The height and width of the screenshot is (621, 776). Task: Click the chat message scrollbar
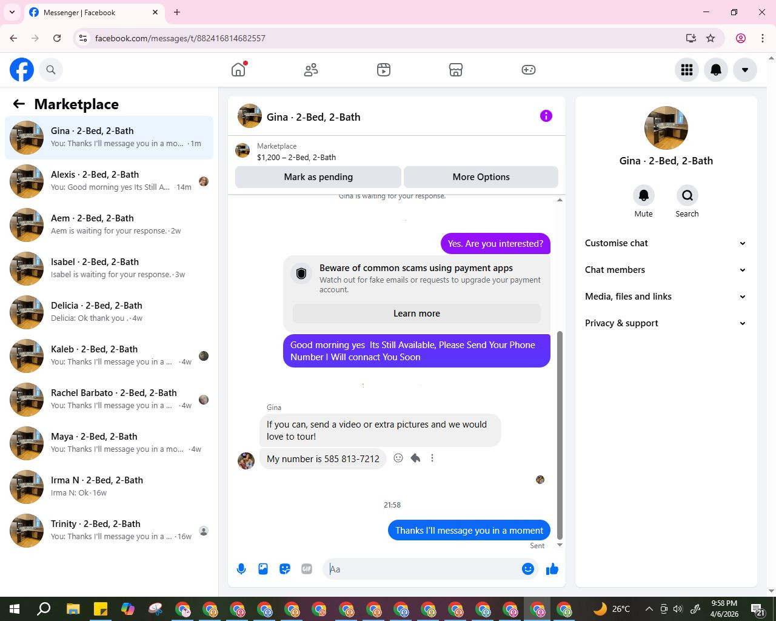click(560, 435)
